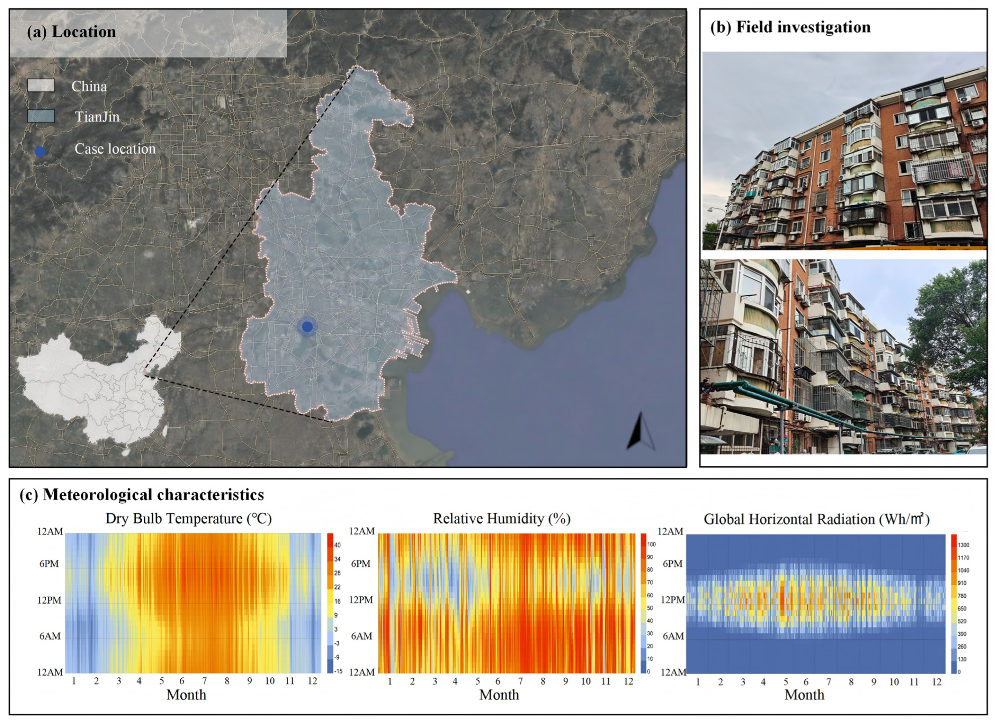Click the north arrow on the map
Viewport: 995px width, 724px height.
(x=641, y=431)
